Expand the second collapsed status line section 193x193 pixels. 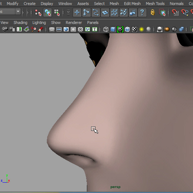tap(28, 13)
